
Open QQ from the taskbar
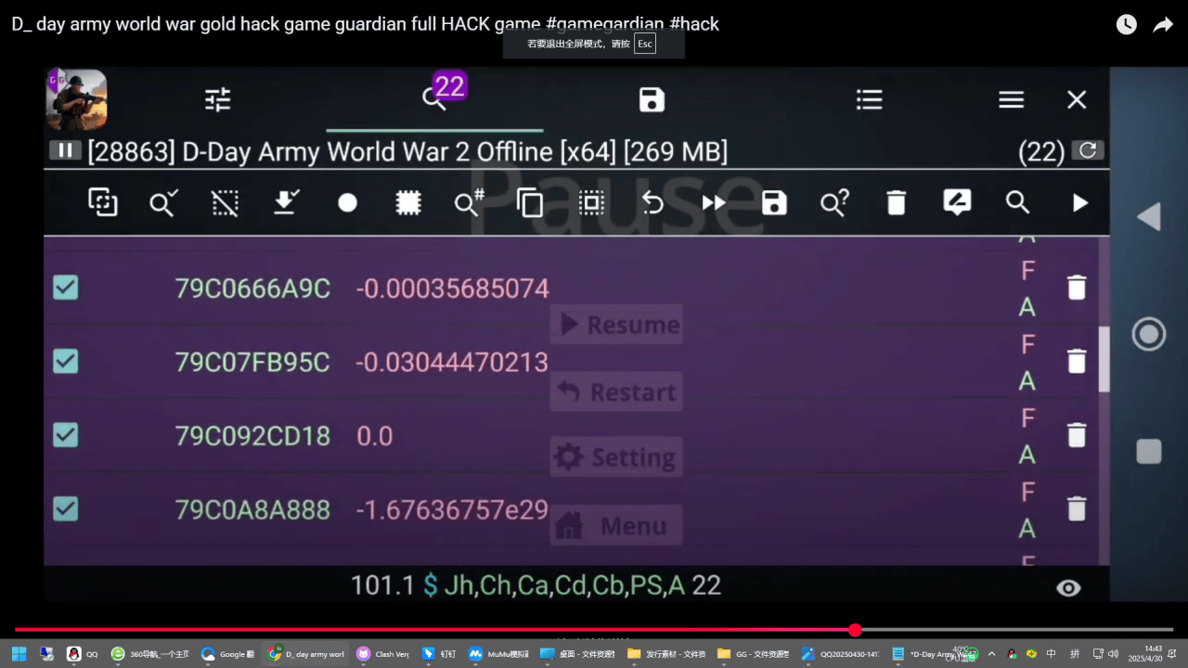[82, 653]
